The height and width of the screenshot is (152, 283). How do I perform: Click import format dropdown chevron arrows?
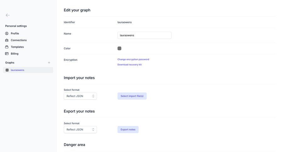tap(93, 96)
